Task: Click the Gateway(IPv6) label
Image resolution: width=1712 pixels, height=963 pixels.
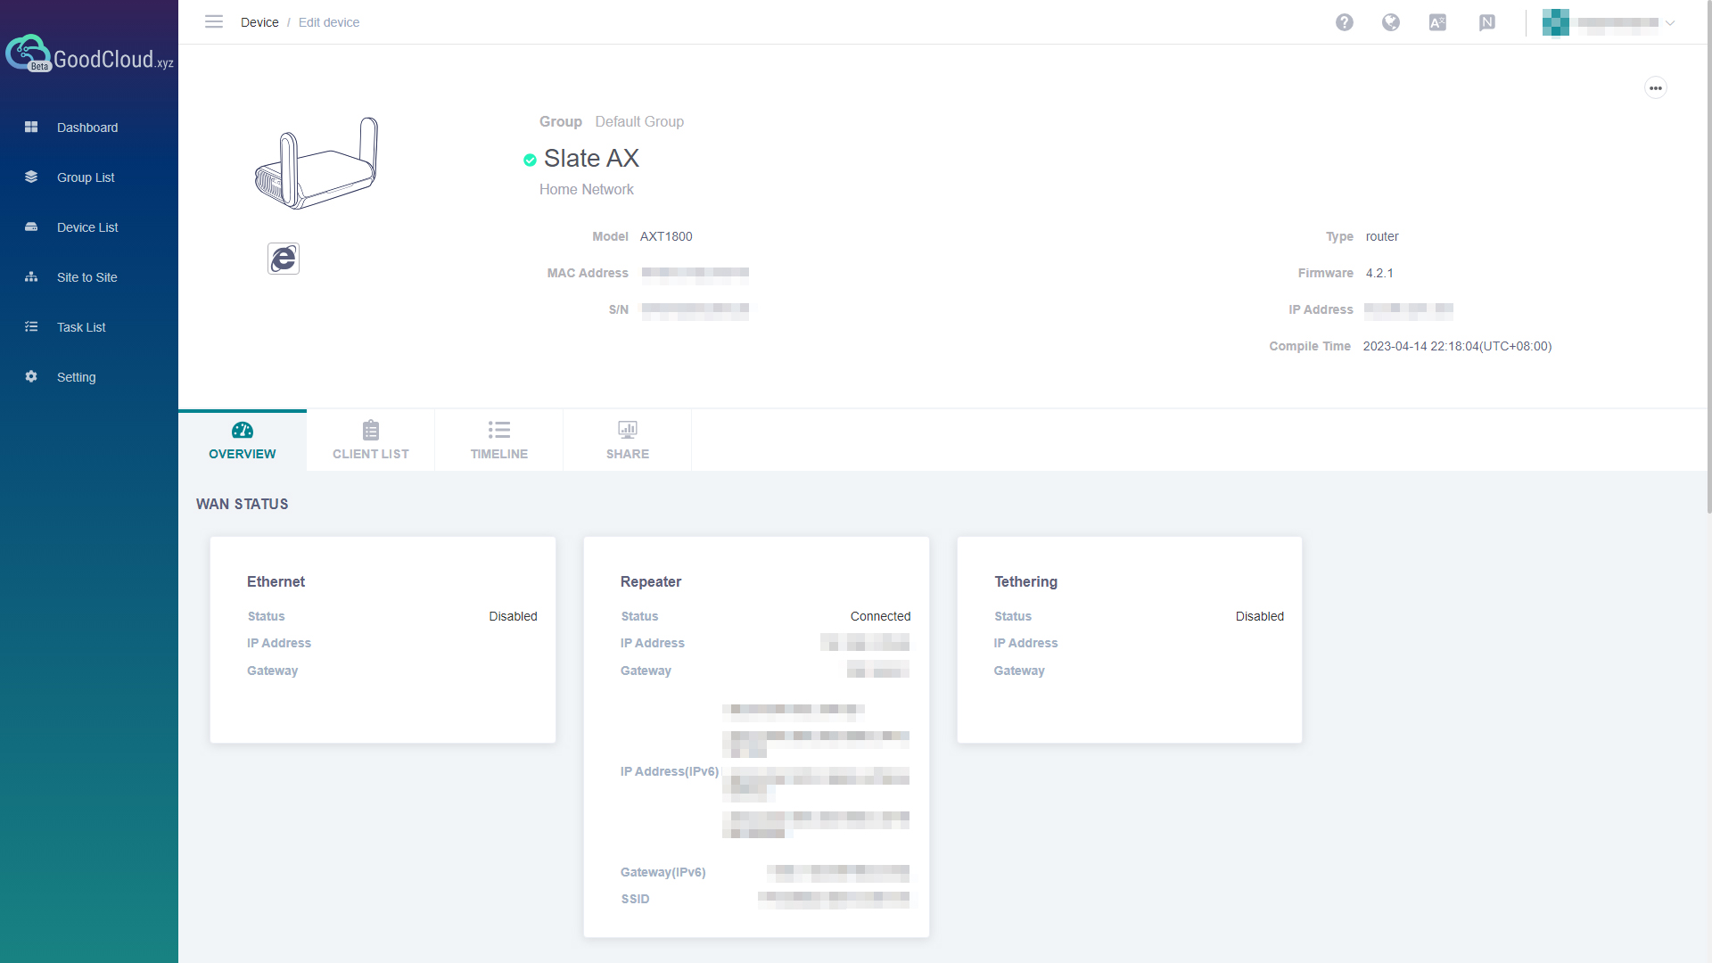Action: point(663,872)
